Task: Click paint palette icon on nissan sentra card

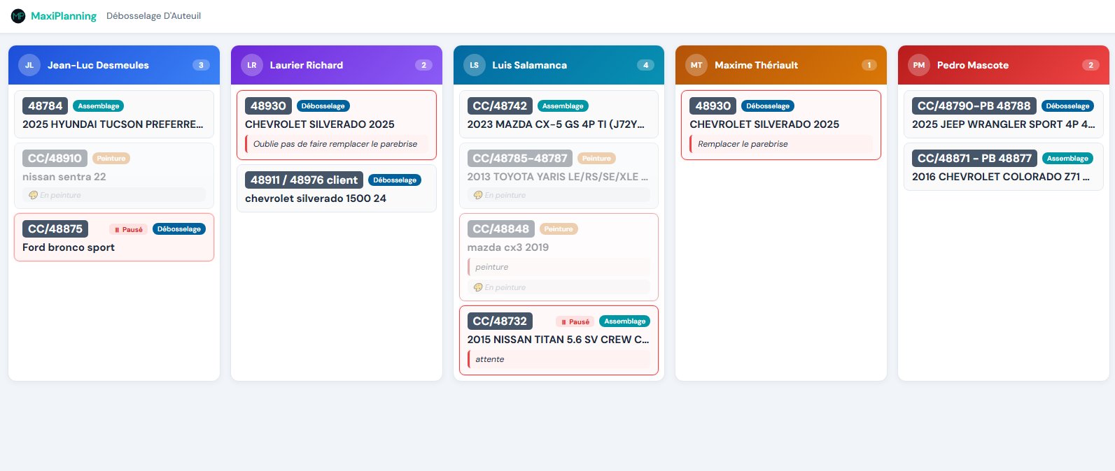Action: click(x=32, y=195)
